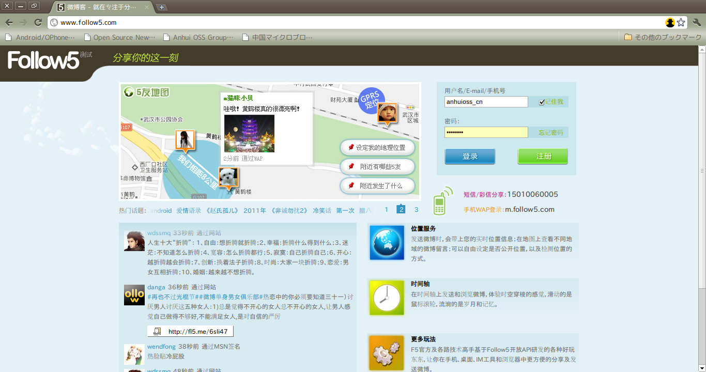
Task: Click 设定我的地理位置 button
Action: [377, 147]
